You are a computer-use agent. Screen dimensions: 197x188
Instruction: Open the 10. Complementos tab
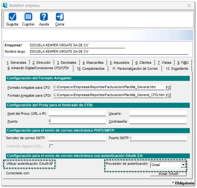91,69
